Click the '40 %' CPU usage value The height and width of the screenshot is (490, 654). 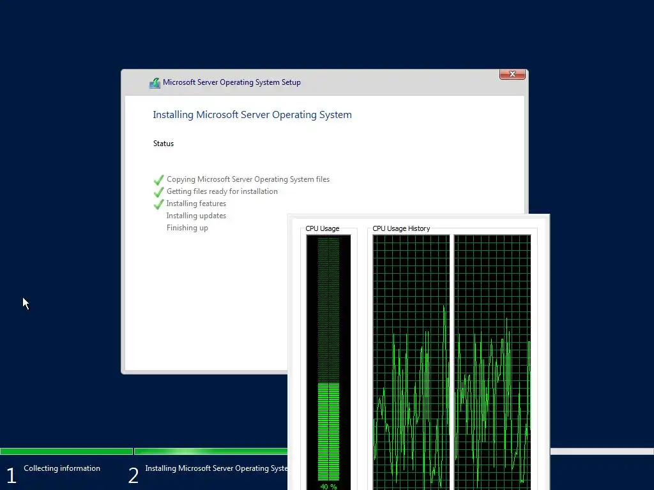click(x=328, y=486)
